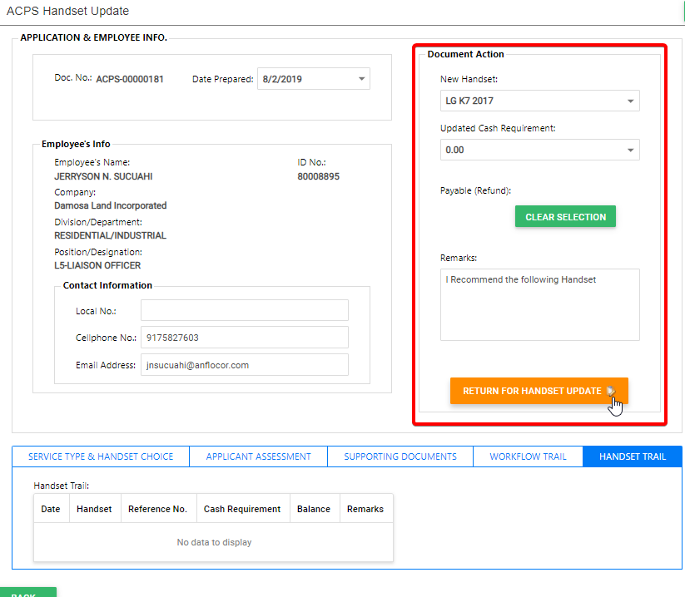
Task: Open the Applicant Assessment tab
Action: pyautogui.click(x=258, y=456)
